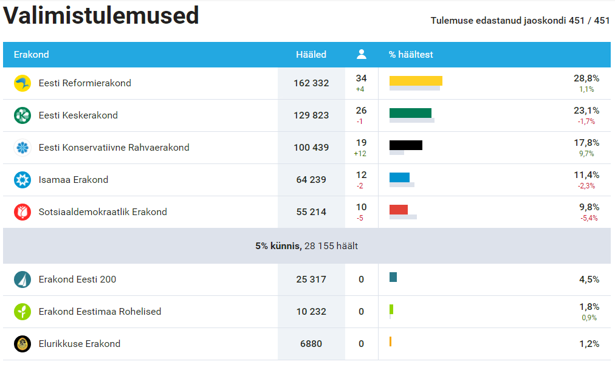Click the Erakond Eestimaa Rohelised sprout logo
The height and width of the screenshot is (367, 615).
pos(22,312)
